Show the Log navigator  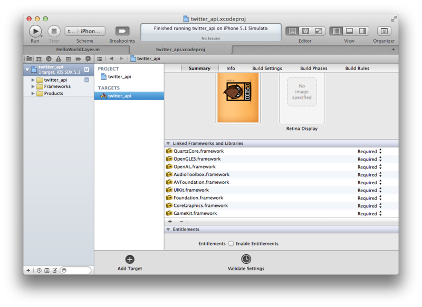(x=88, y=59)
